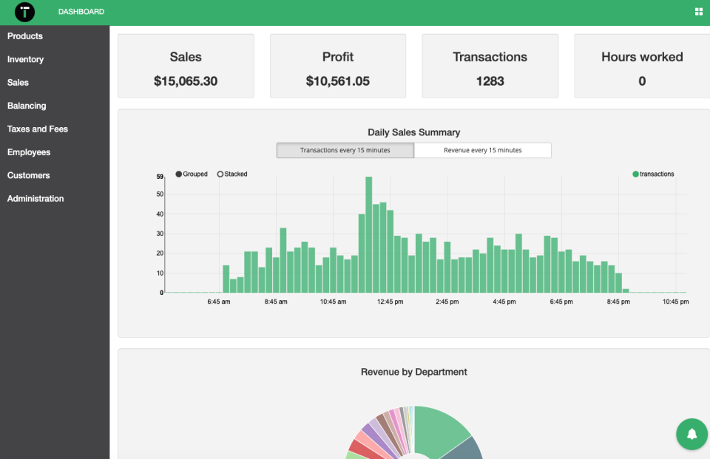Click the Sales $15,065.30 summary card
710x459 pixels.
click(x=186, y=66)
